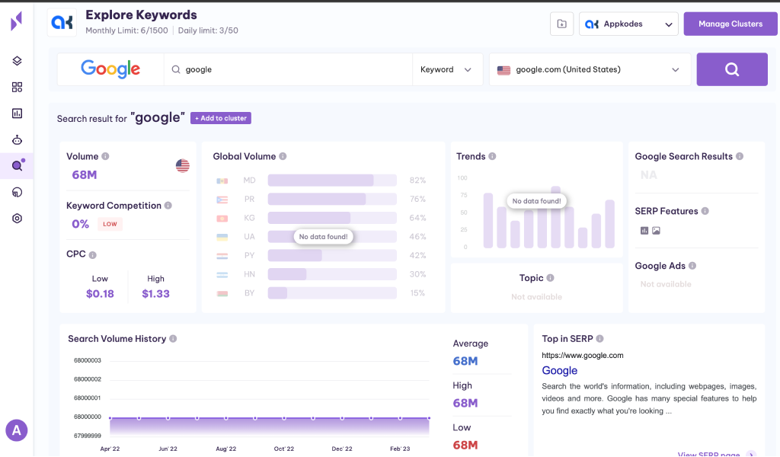Screen dimensions: 780x457
Task: Select the keyword explorer magnifier icon in sidebar
Action: pyautogui.click(x=17, y=165)
